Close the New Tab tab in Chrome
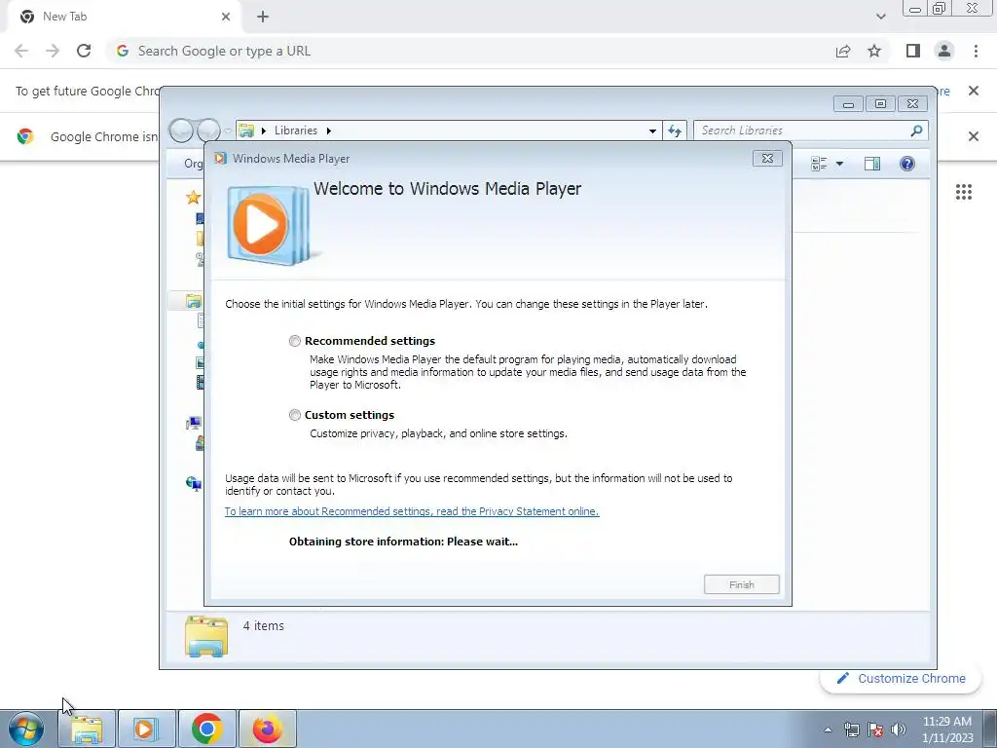Image resolution: width=997 pixels, height=748 pixels. pos(226,17)
